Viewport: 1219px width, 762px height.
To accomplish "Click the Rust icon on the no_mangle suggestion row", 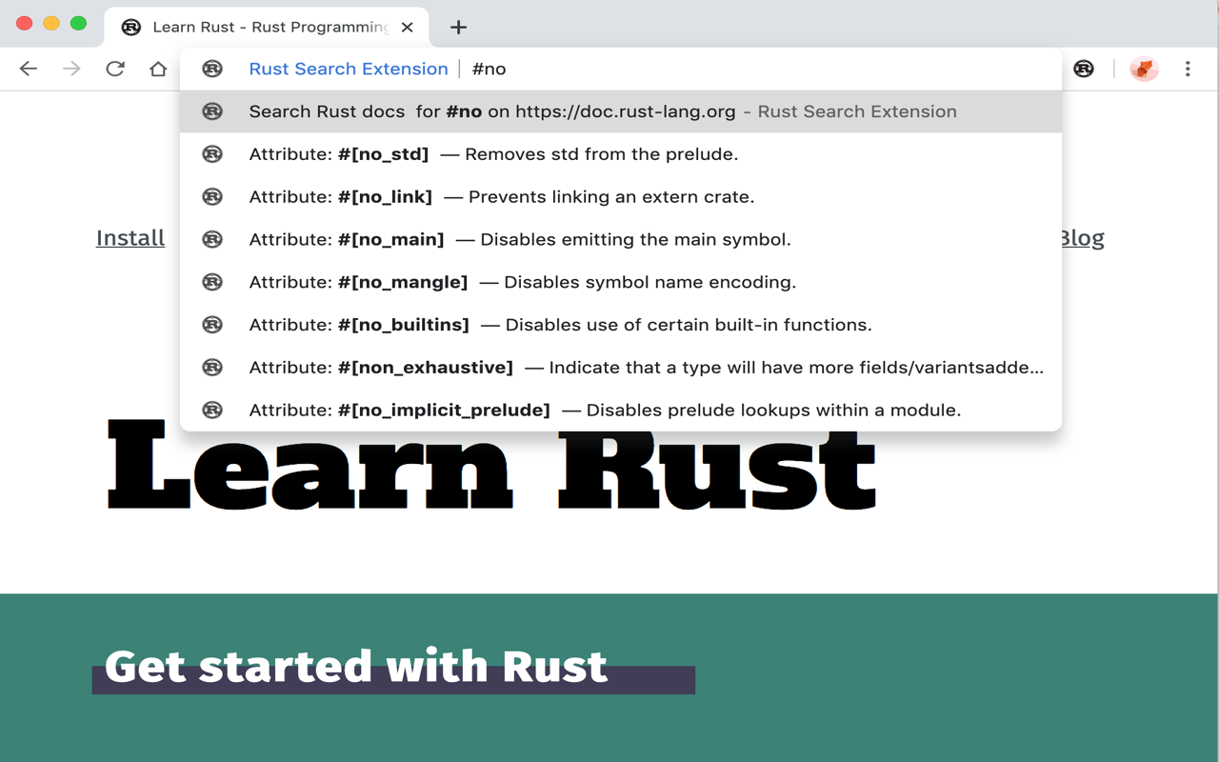I will [x=212, y=281].
